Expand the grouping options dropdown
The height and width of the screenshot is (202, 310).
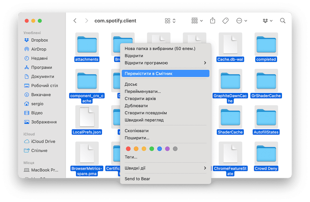click(x=197, y=21)
